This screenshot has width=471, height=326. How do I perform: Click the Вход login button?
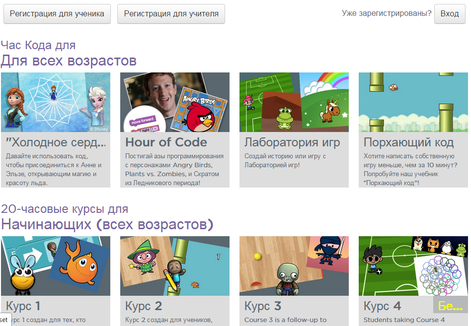(450, 14)
